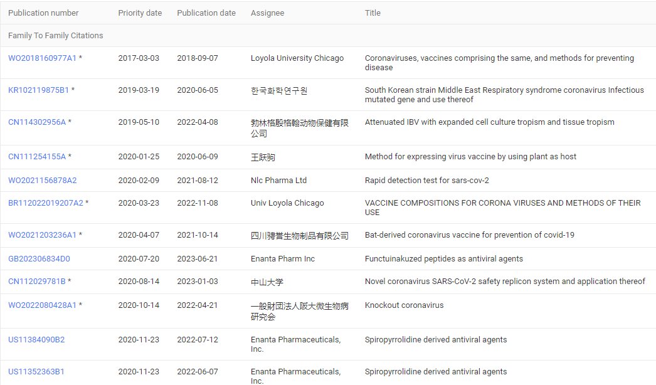Image resolution: width=656 pixels, height=385 pixels.
Task: Select publication date 2022-04-08
Action: 198,122
